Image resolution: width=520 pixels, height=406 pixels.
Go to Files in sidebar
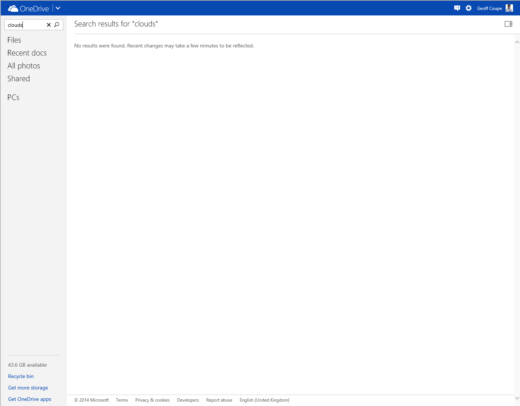(x=14, y=40)
